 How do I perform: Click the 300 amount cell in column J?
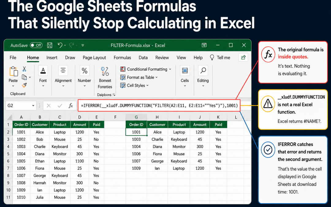[200, 147]
